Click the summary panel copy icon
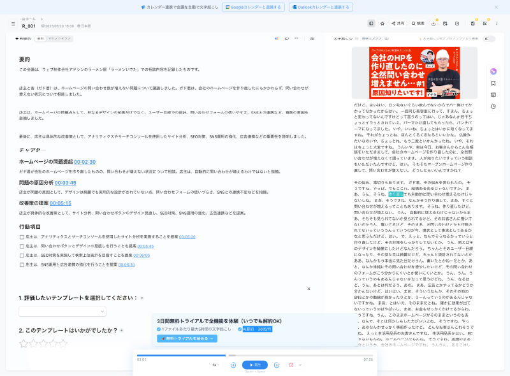Image resolution: width=510 pixels, height=376 pixels. 312,38
